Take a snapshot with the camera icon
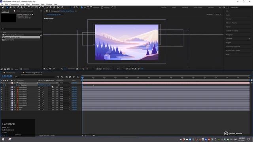This screenshot has width=253, height=142. [x=77, y=69]
